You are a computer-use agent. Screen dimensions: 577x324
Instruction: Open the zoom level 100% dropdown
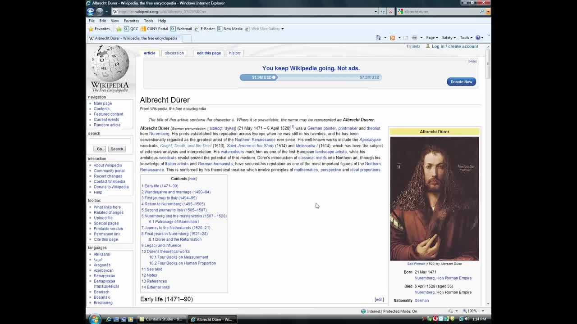[x=483, y=311]
